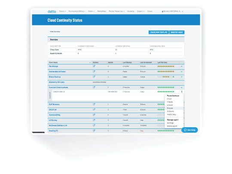Open the Status dropdown menu

[62, 11]
